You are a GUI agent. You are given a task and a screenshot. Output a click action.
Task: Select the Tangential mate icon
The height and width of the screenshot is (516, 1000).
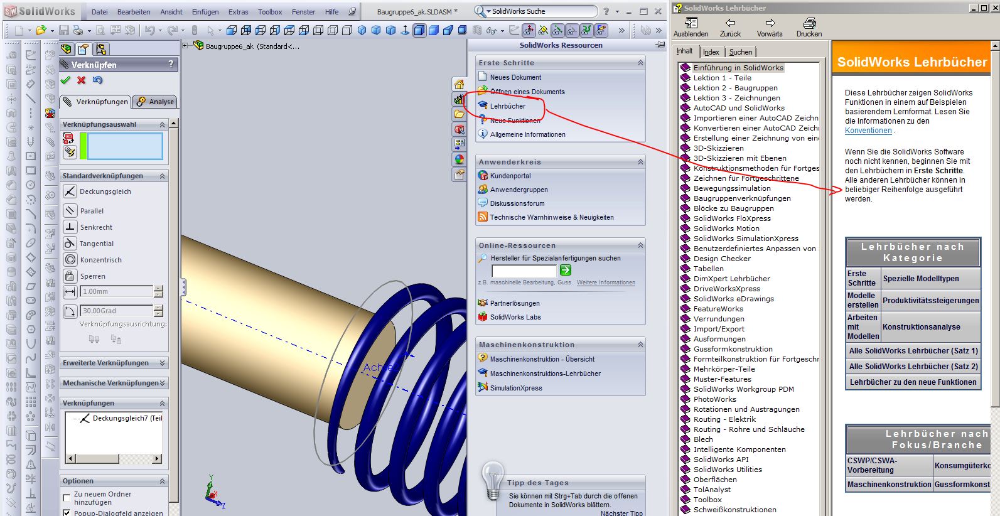[x=70, y=244]
